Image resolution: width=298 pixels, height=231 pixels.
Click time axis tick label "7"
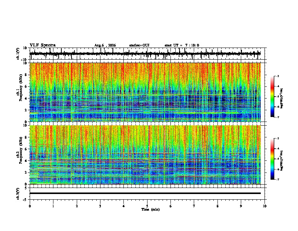[x=194, y=206]
